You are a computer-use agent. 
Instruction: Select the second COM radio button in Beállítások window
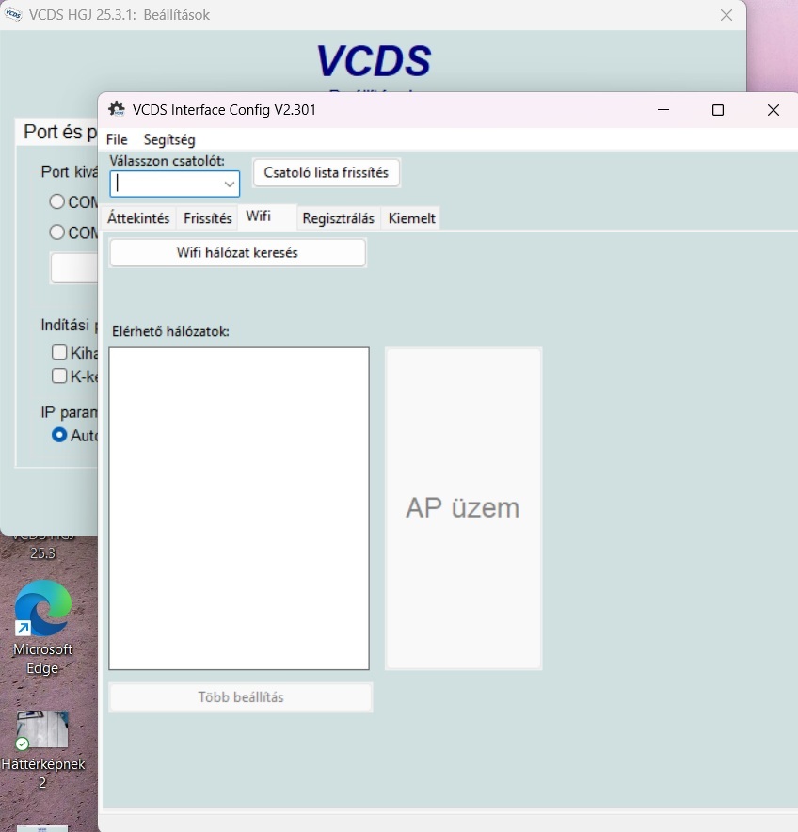[56, 232]
